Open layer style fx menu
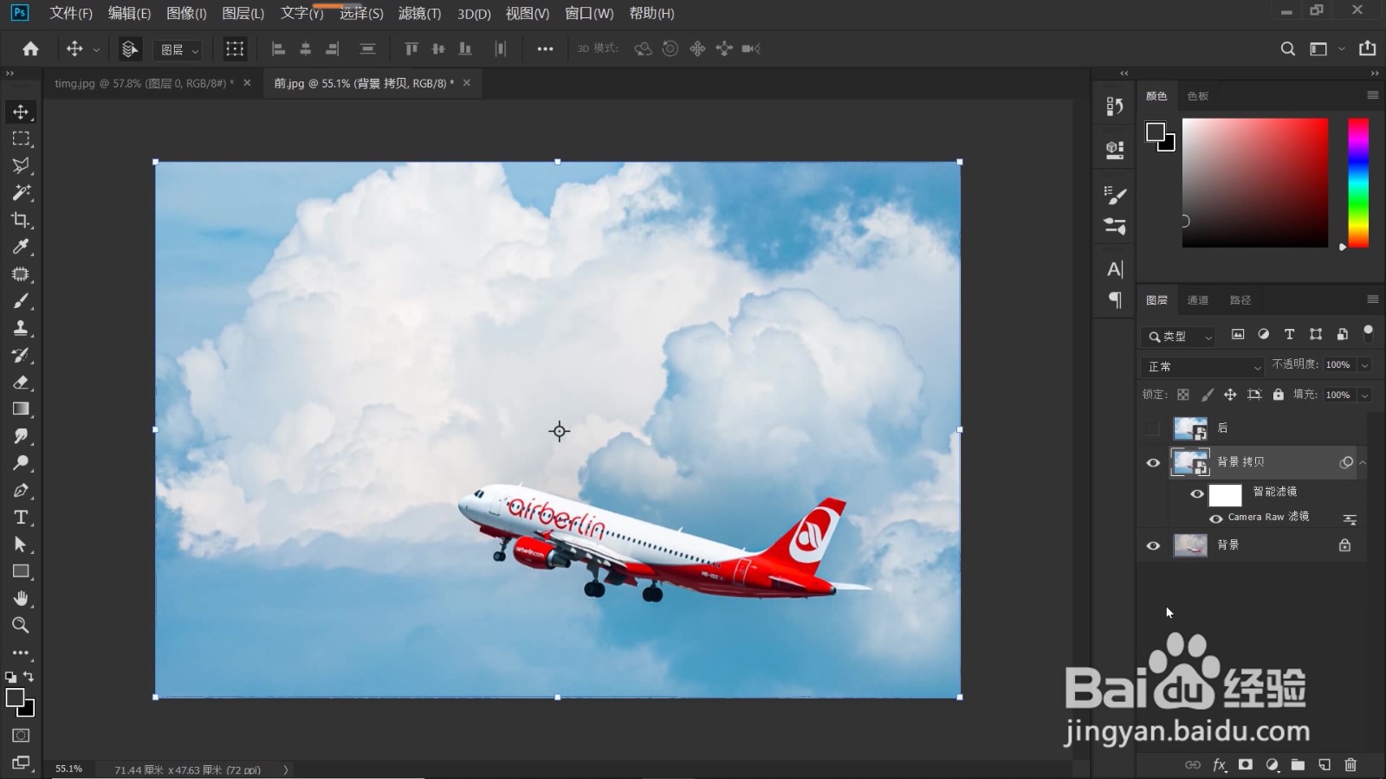The width and height of the screenshot is (1386, 779). click(x=1220, y=764)
